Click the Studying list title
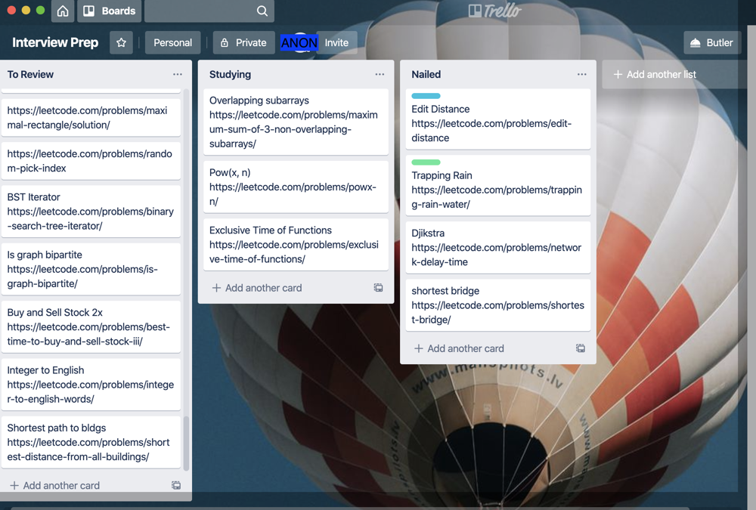The image size is (756, 510). coord(230,74)
